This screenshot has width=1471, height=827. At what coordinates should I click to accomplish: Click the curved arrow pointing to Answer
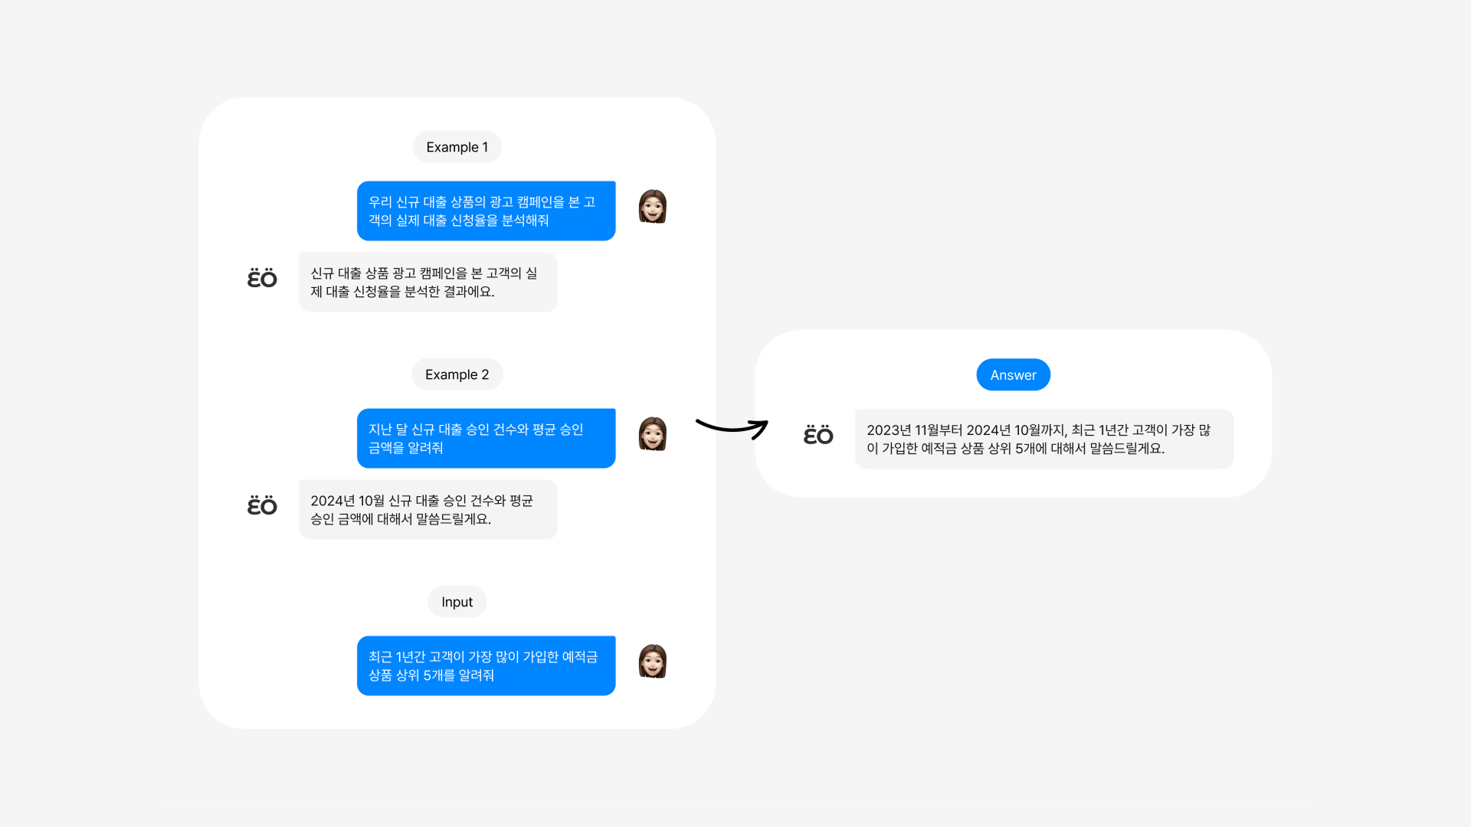[x=732, y=427]
